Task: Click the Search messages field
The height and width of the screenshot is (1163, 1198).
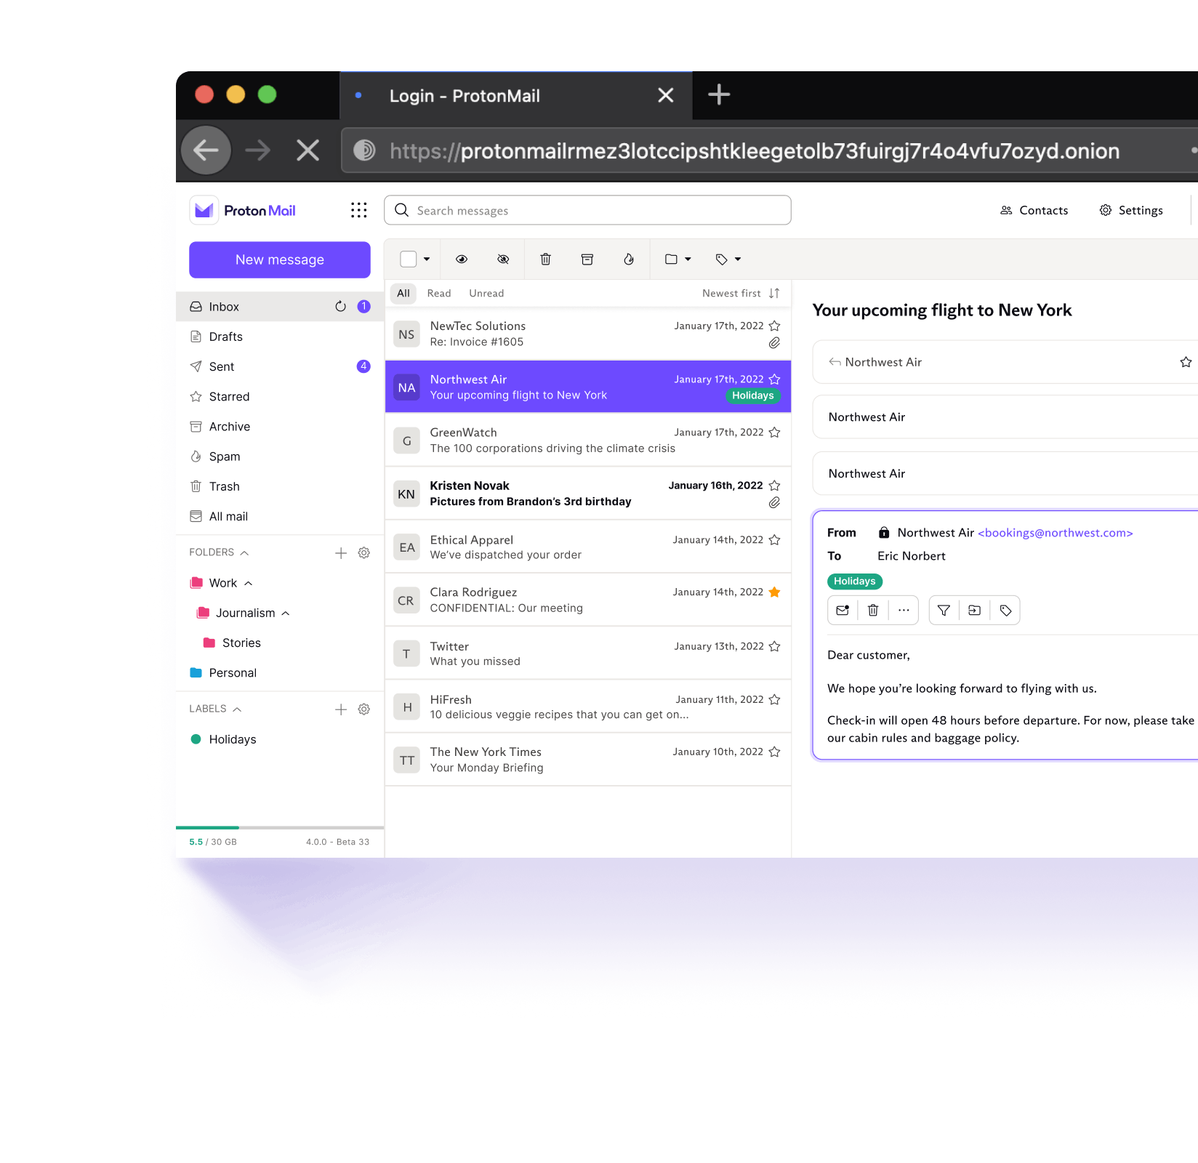Action: [587, 211]
